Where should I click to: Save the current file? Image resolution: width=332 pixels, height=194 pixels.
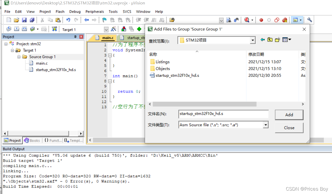(24, 20)
